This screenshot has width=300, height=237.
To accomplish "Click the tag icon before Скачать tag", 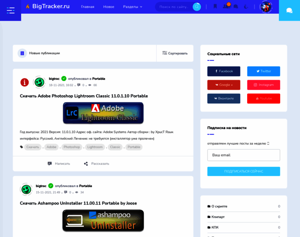I will coord(21,147).
